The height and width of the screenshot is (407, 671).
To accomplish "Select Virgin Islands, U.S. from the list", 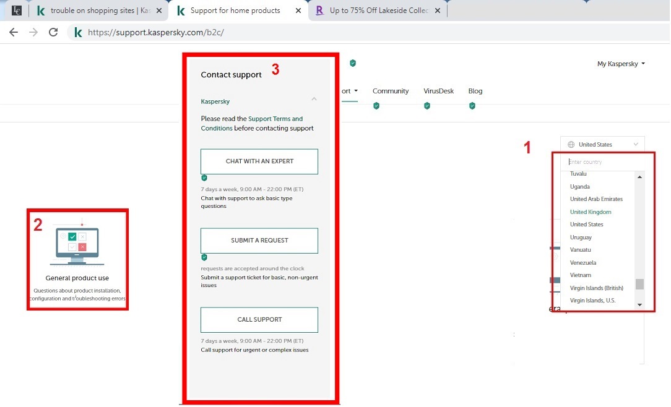I will [592, 301].
